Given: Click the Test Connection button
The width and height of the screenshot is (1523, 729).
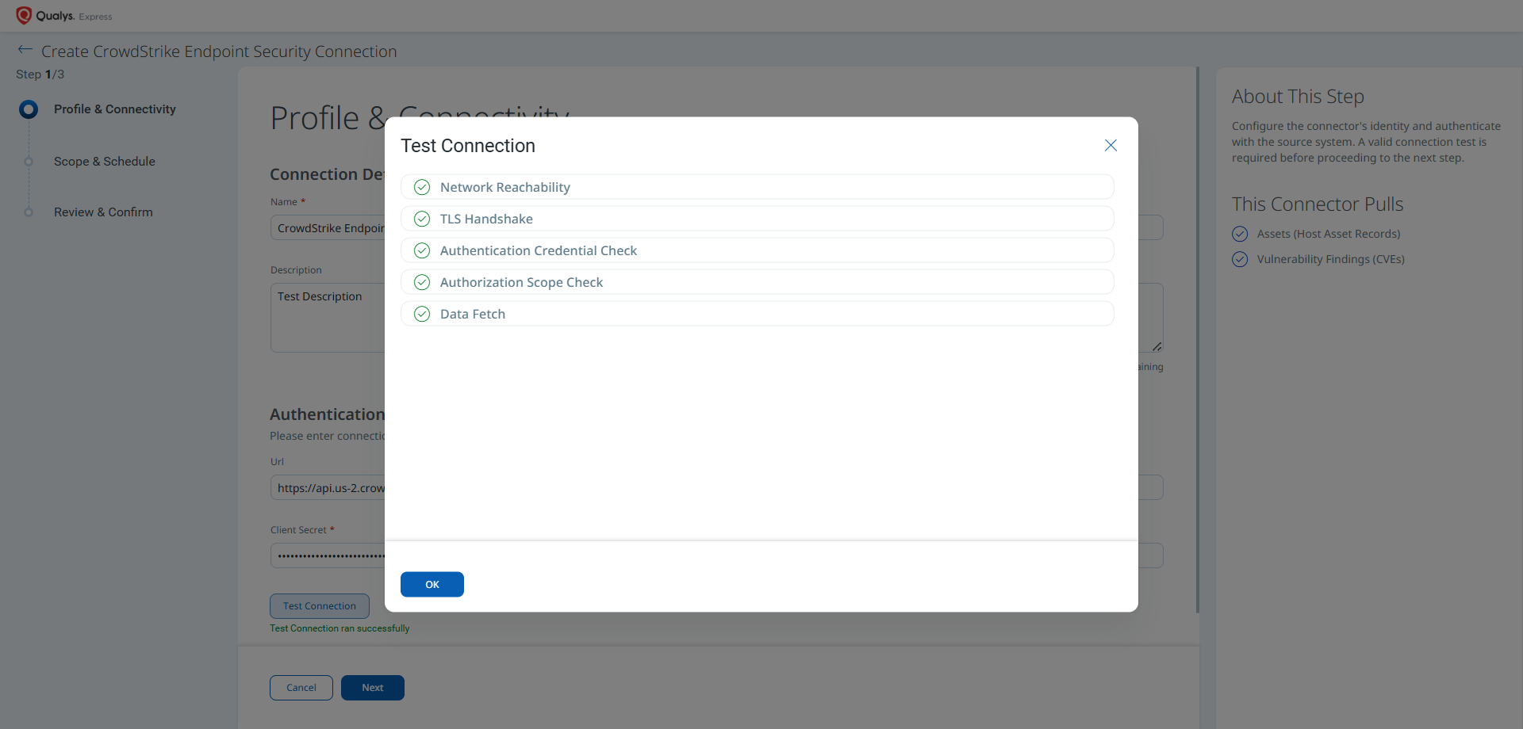Looking at the screenshot, I should coord(320,606).
